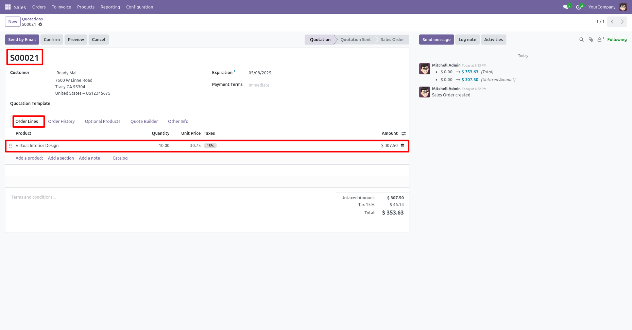632x330 pixels.
Task: Switch to the Optional Products tab
Action: point(102,122)
